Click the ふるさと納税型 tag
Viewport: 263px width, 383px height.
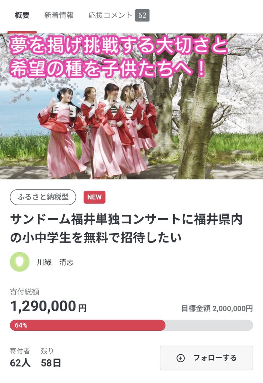tap(43, 197)
